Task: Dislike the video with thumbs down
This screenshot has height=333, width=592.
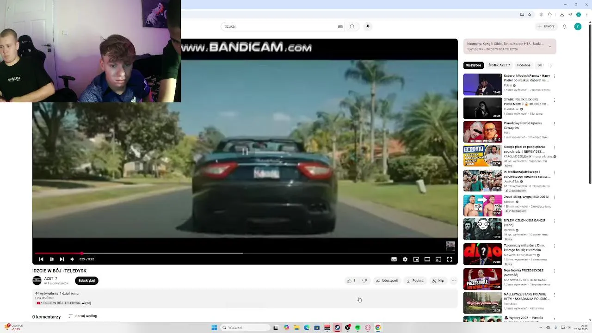Action: point(364,281)
